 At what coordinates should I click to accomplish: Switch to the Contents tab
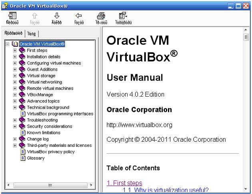click(14, 33)
